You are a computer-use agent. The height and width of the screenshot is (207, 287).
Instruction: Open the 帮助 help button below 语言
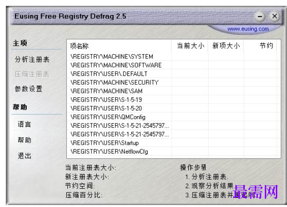click(x=24, y=140)
